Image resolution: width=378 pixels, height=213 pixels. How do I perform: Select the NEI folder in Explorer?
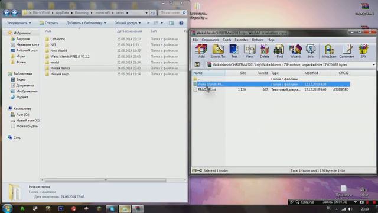tap(53, 45)
